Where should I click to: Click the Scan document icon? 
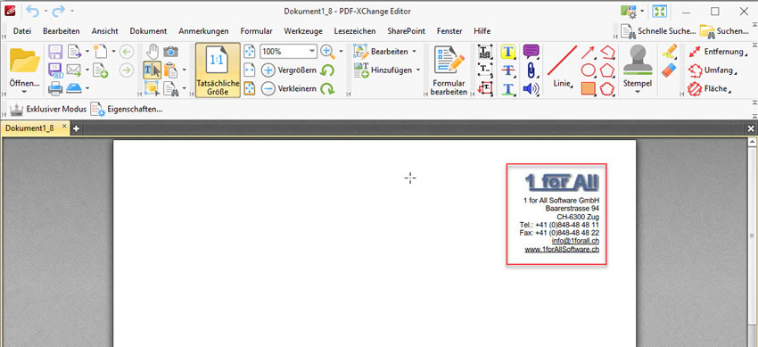pos(73,88)
